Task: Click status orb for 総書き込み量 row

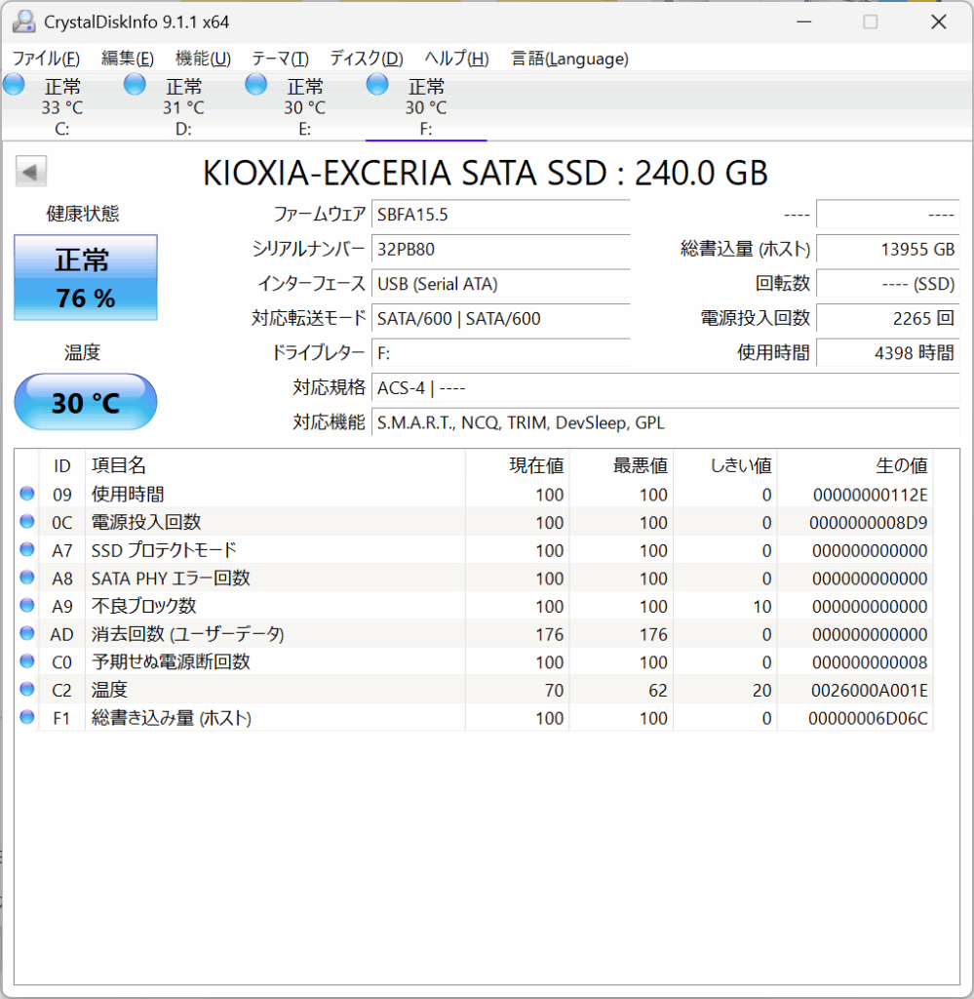Action: pyautogui.click(x=26, y=717)
